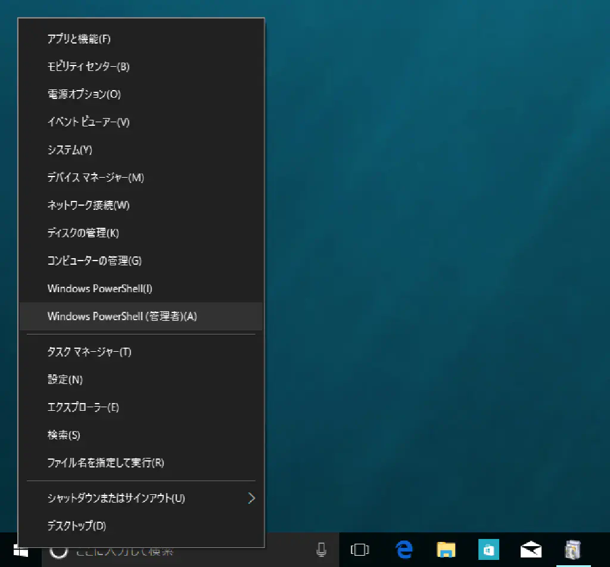
Task: Open 電源オプション(O)
Action: 141,94
